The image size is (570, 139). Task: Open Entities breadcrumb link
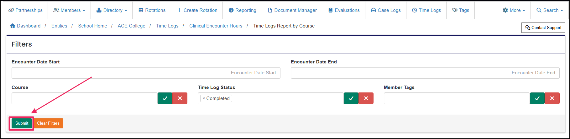tap(59, 26)
